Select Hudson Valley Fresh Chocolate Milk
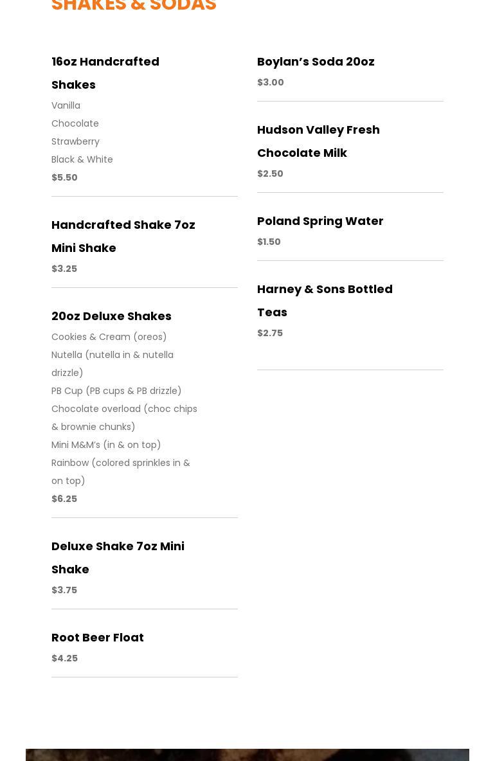This screenshot has width=495, height=761. (x=318, y=141)
